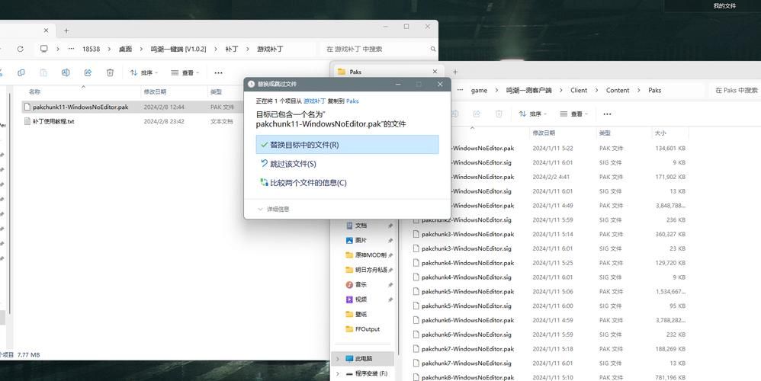Go to 18538 breadcrumb in address bar
This screenshot has width=761, height=381.
pos(92,49)
